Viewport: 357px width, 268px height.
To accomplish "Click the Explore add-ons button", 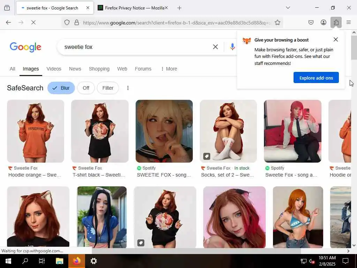I will [316, 78].
